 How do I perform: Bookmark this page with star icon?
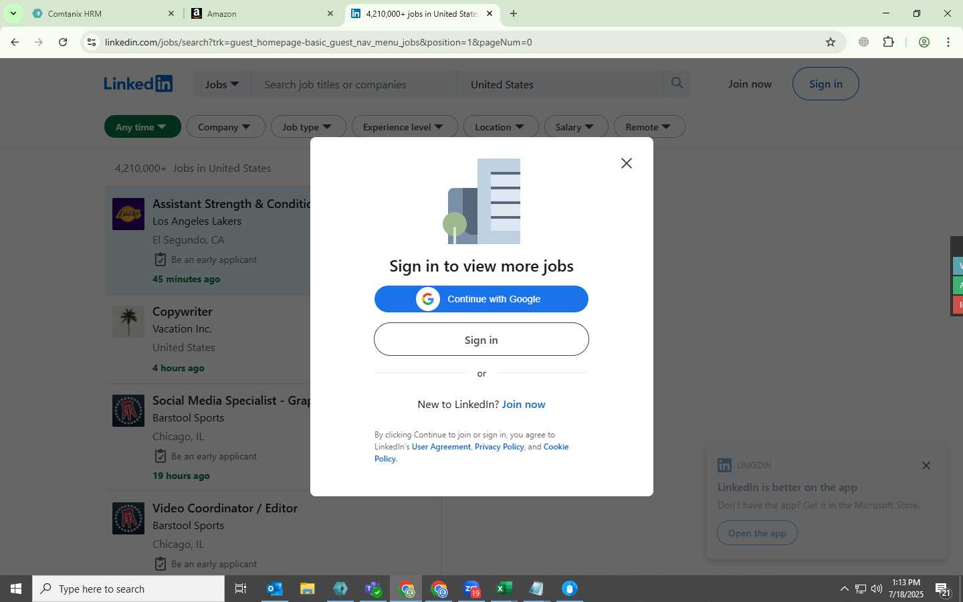click(831, 42)
